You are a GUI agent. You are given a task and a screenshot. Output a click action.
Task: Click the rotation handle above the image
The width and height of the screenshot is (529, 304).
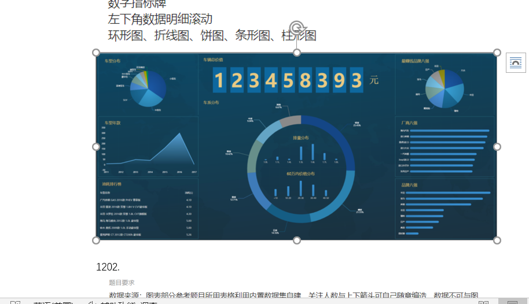tap(297, 28)
